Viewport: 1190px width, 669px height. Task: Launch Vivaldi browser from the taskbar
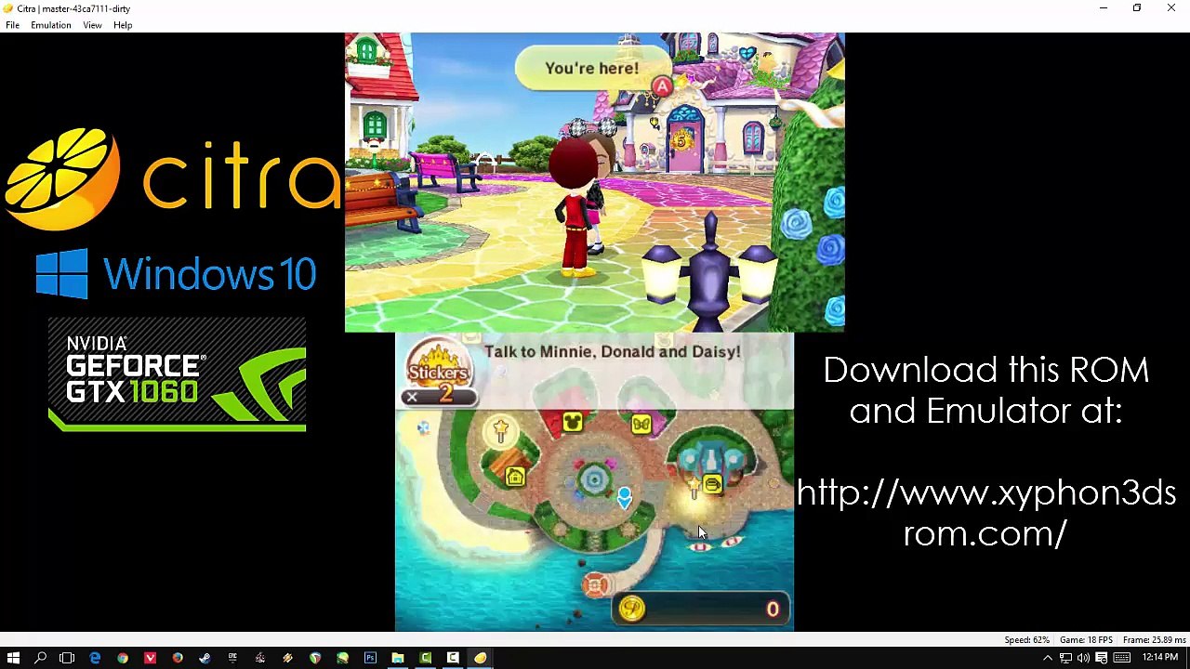150,658
